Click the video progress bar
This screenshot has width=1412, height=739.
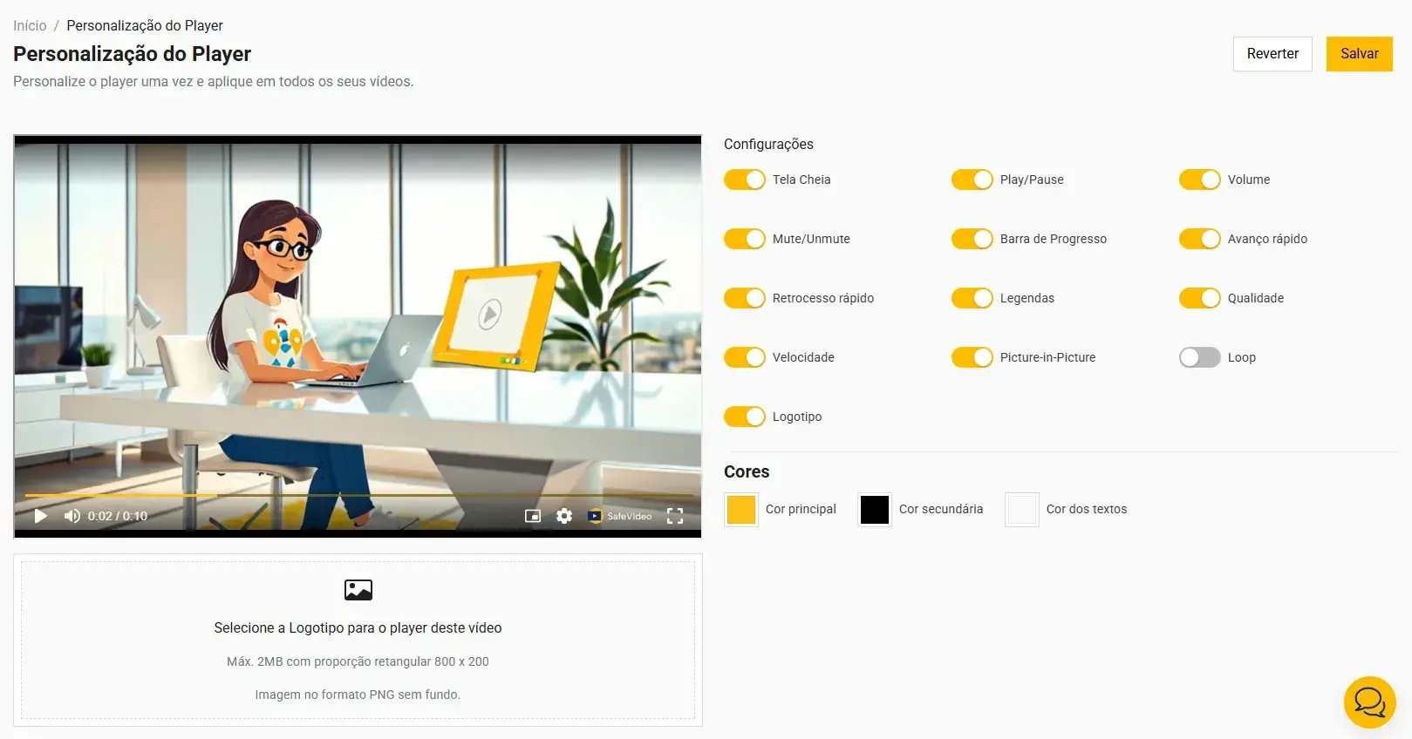pos(358,495)
